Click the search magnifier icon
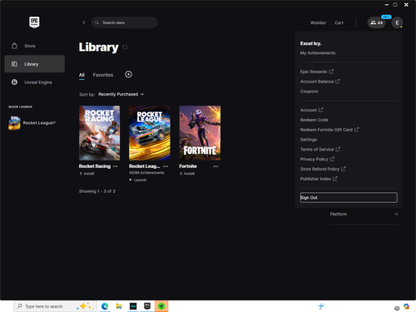Viewport: 416px width, 312px height. pos(97,22)
